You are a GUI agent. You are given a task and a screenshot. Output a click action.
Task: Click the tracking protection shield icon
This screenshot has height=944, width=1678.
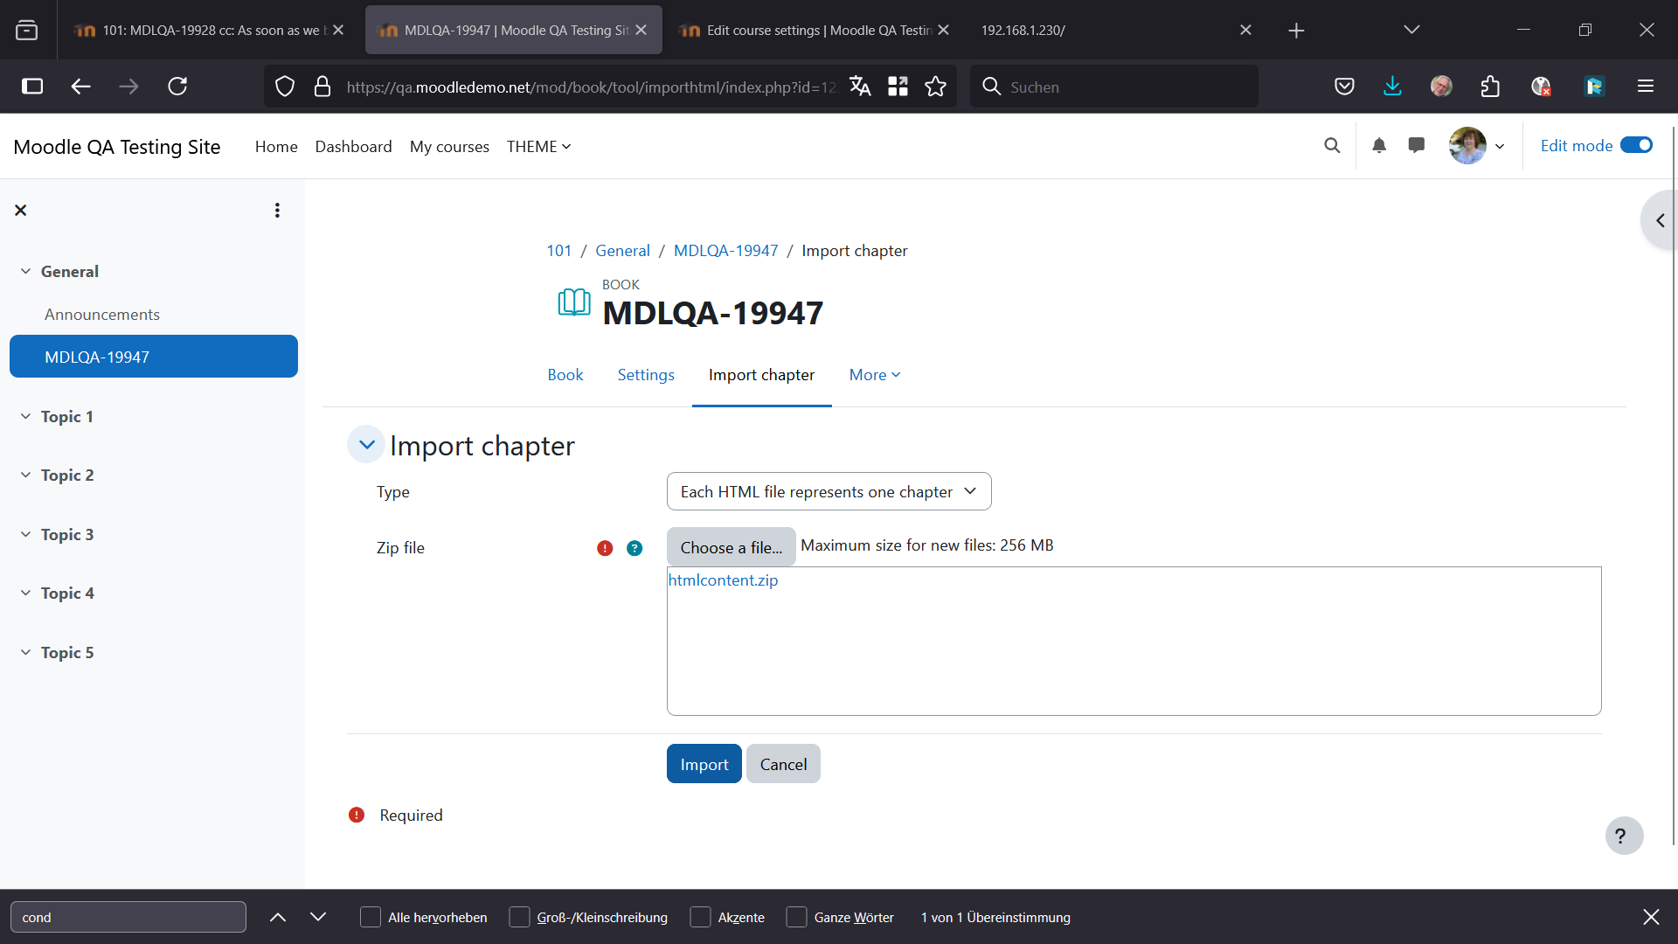coord(285,87)
